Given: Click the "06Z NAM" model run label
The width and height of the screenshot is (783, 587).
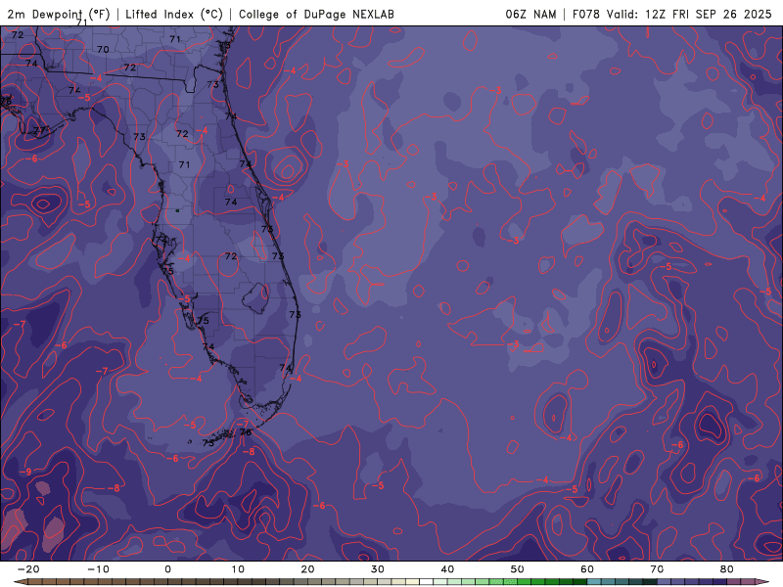Looking at the screenshot, I should [530, 14].
